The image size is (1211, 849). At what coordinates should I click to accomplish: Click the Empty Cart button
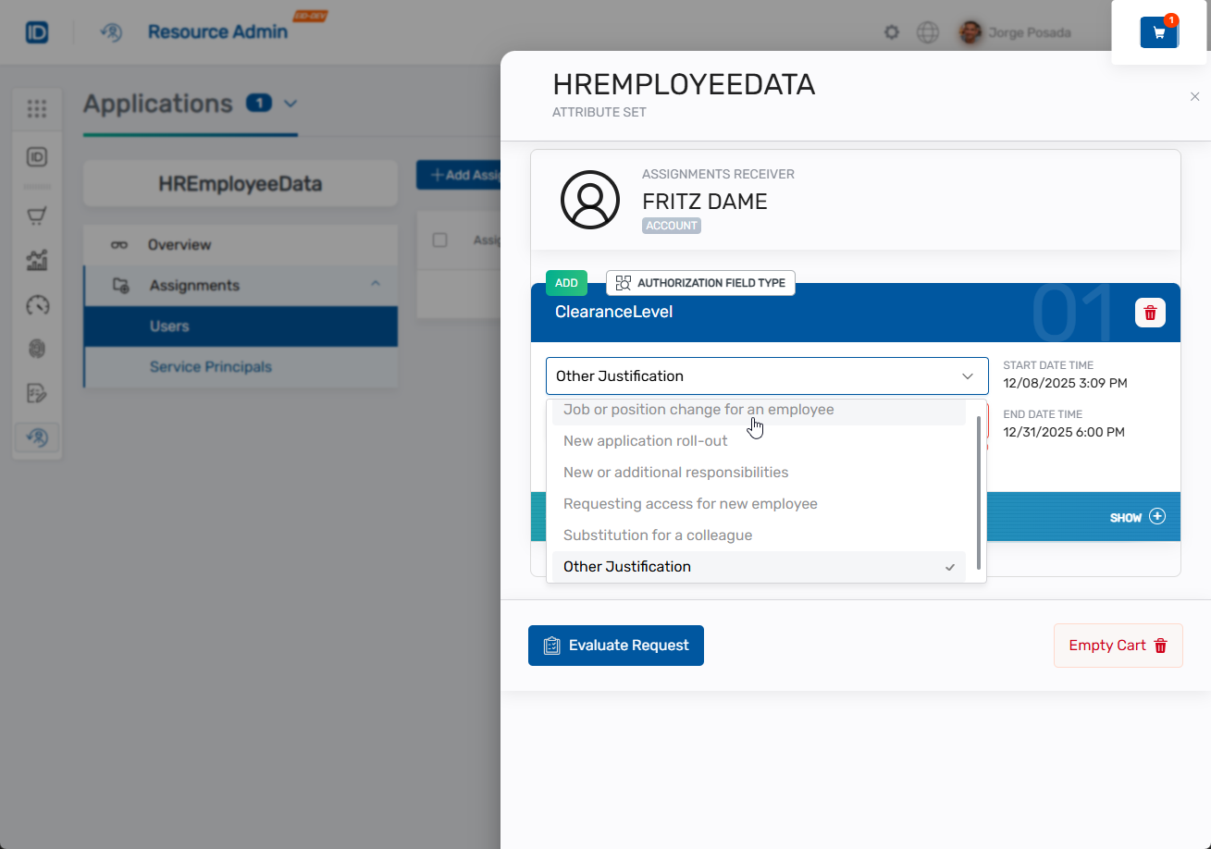click(1118, 646)
